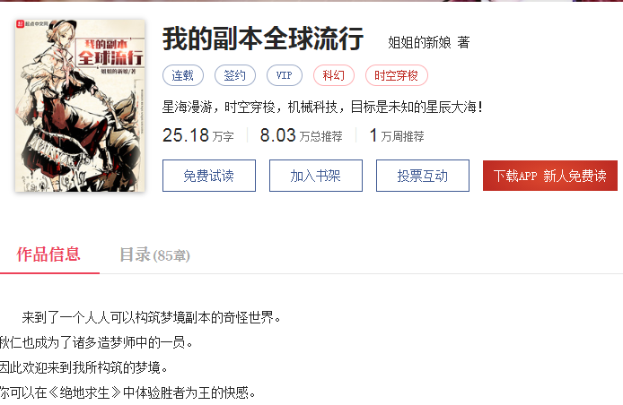The height and width of the screenshot is (405, 623).
Task: Click the synopsis line mentioning 《绝地求生》
Action: 128,392
